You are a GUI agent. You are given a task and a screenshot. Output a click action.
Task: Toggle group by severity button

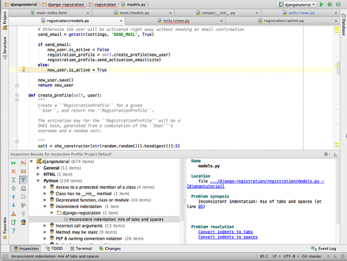pos(23,163)
